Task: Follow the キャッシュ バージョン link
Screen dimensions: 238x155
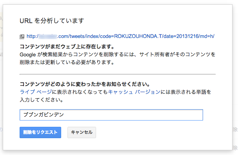Action: tap(134, 92)
